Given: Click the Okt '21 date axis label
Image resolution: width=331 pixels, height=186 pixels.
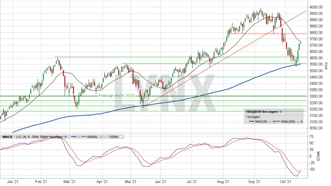Looking at the screenshot, I should [x=285, y=182].
